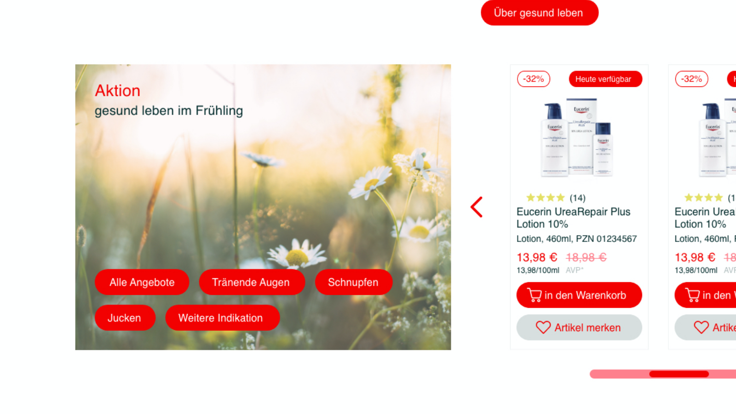Click the Heute verfügbar availability badge

tap(605, 79)
